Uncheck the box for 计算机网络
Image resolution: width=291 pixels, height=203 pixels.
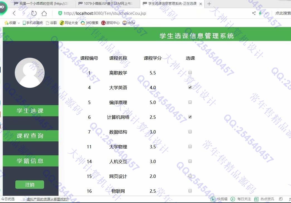tap(190, 117)
